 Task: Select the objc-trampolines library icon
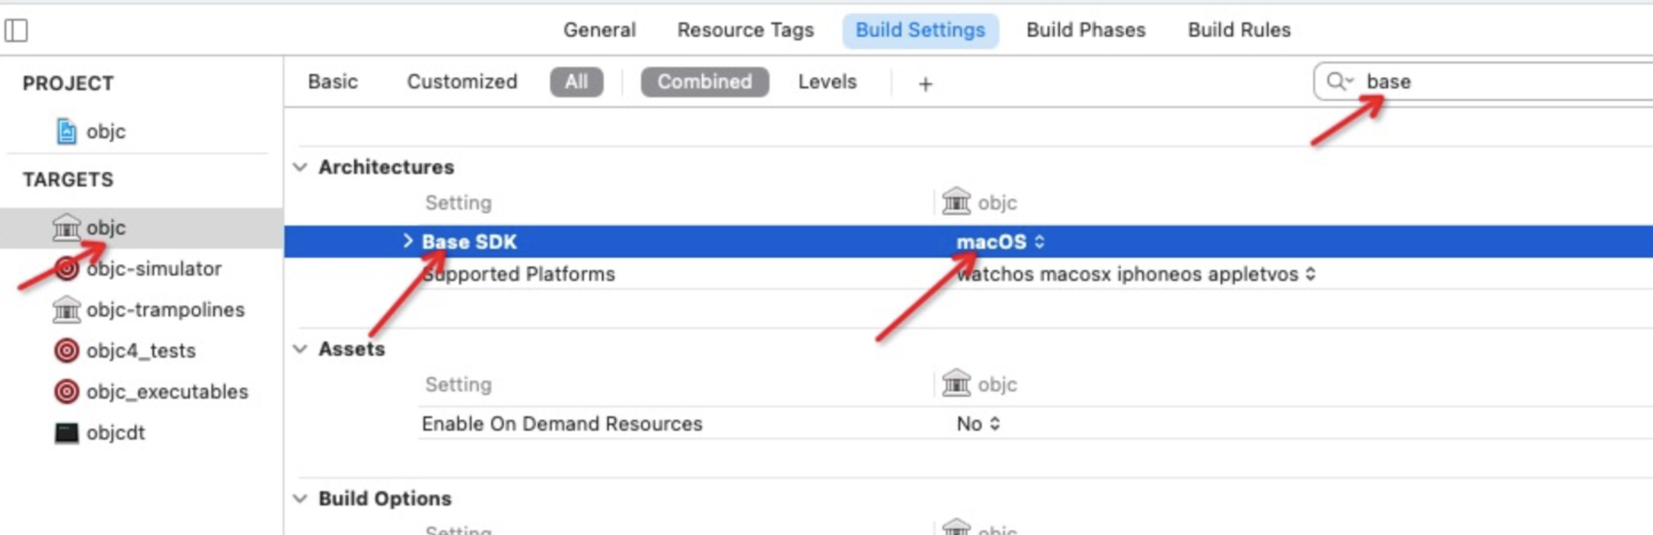[66, 309]
